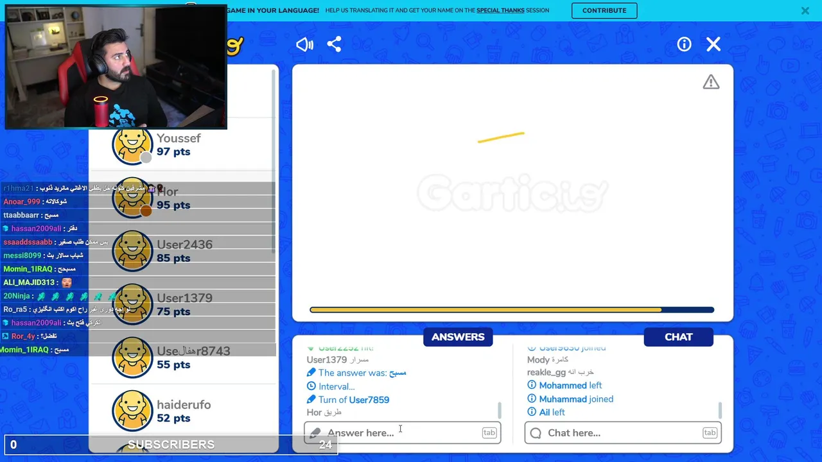
Task: Click Anoar_999 stream chat name
Action: coord(21,201)
